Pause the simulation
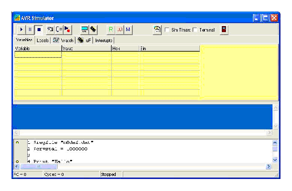The image size is (292, 191). click(30, 30)
